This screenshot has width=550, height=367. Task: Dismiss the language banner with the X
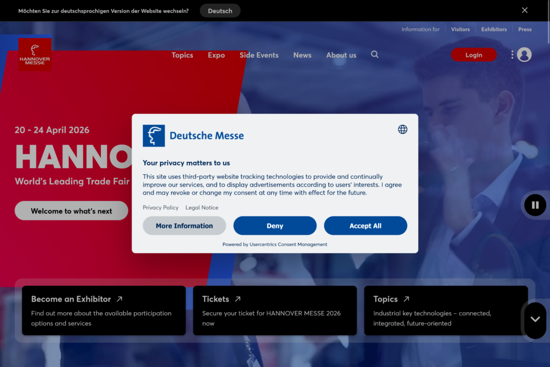(x=525, y=10)
